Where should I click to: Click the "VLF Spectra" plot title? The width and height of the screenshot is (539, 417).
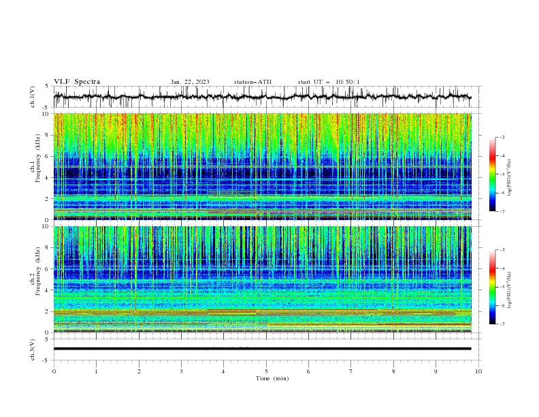pos(77,82)
